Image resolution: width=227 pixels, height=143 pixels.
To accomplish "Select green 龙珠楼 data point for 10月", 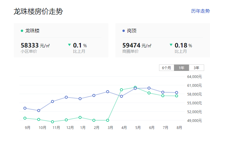I will coord(39,120).
